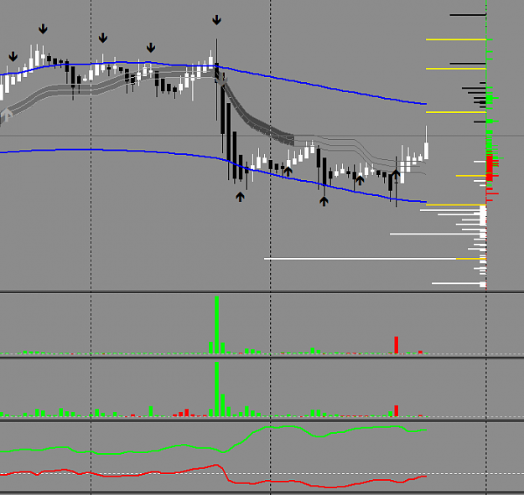Image resolution: width=524 pixels, height=495 pixels.
Task: Click the gray up arrow at the chart's left edge
Action: tap(6, 115)
